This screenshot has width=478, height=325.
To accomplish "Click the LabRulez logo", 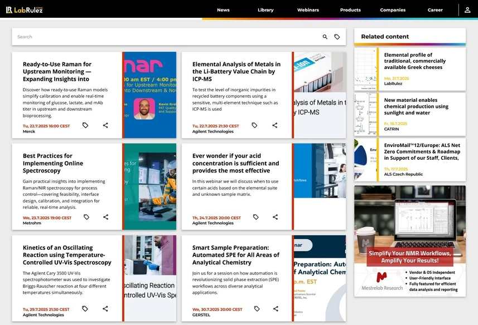I will (25, 9).
